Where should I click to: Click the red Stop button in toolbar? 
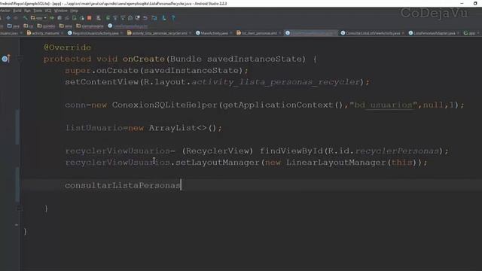pos(90,18)
